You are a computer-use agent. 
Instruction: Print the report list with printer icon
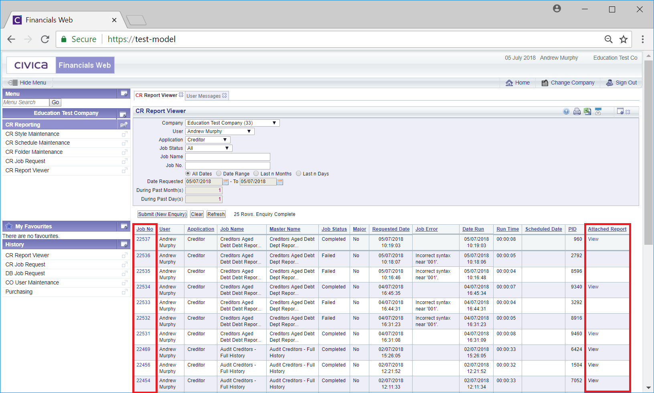[x=577, y=112]
